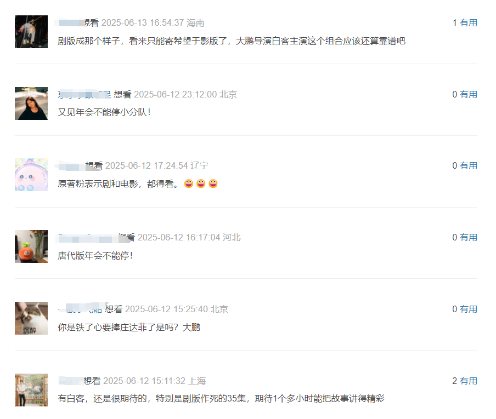Screen dimensions: 496x419
Task: Mark the 15:25:40 Beijing comment 有用
Action: point(468,309)
